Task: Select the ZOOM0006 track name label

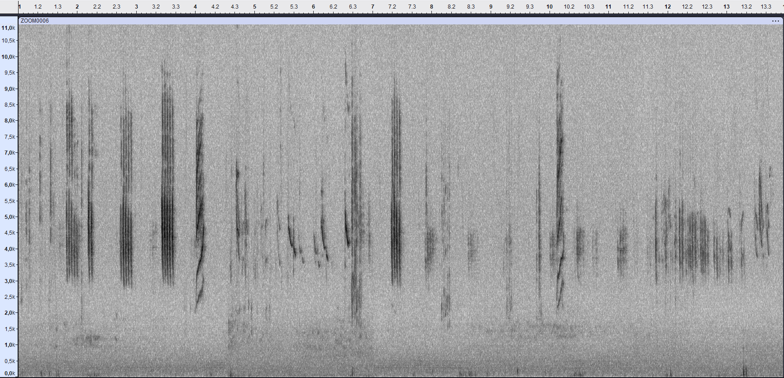Action: tap(35, 21)
